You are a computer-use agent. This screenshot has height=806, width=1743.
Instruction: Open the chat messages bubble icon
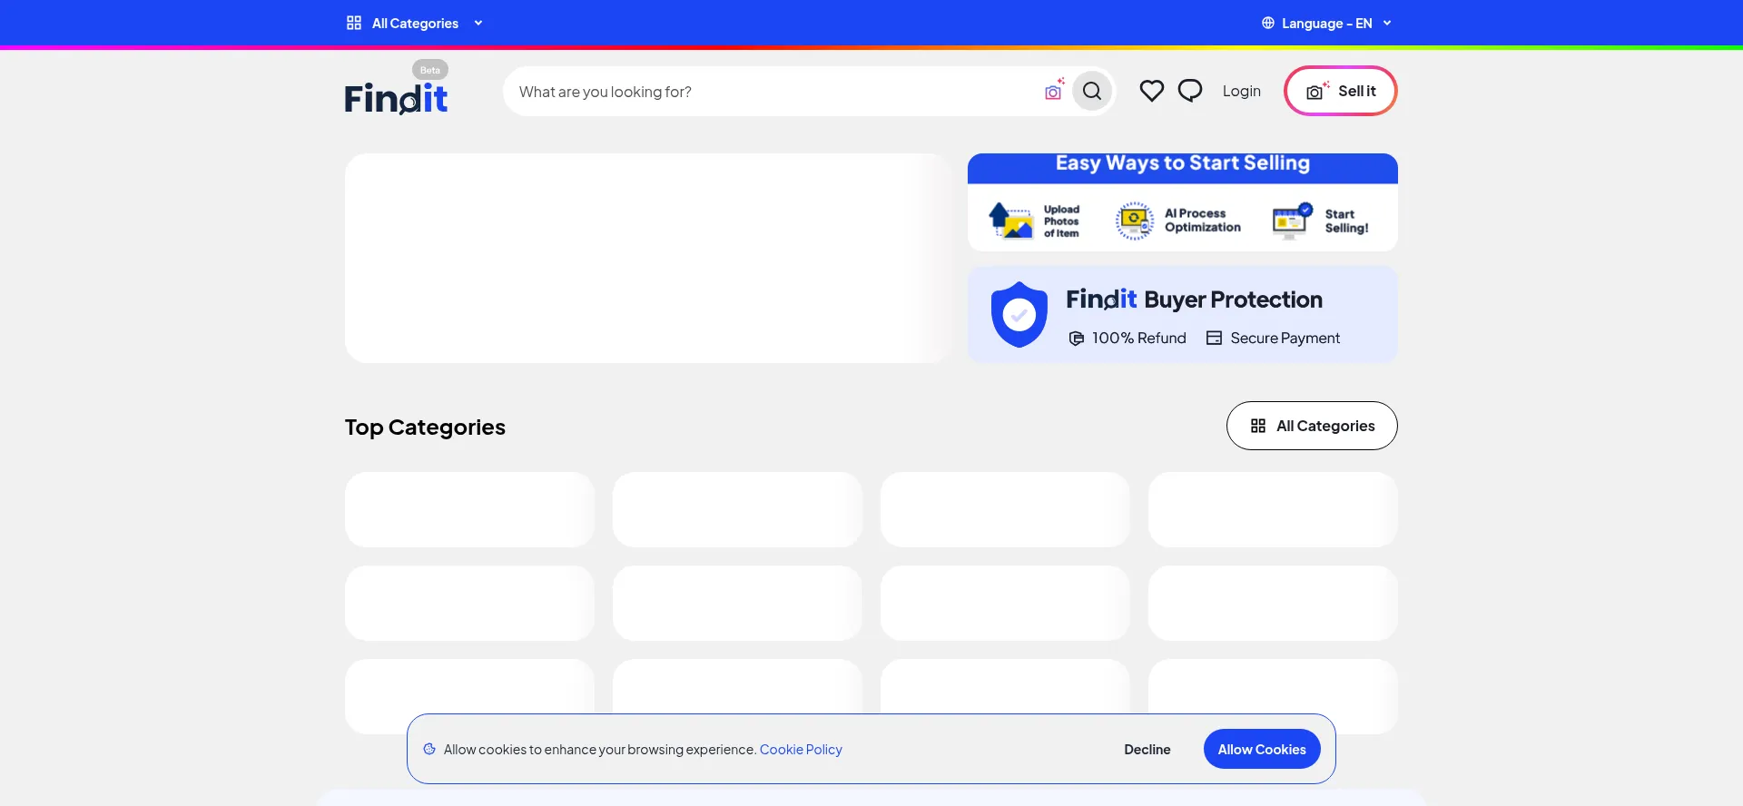(1190, 91)
